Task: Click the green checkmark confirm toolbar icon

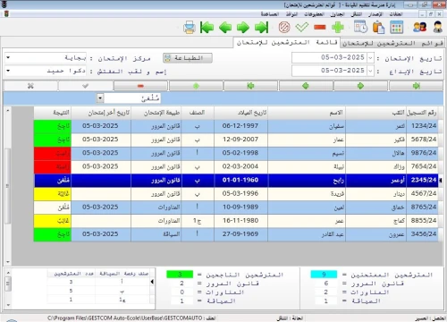Action: click(302, 28)
